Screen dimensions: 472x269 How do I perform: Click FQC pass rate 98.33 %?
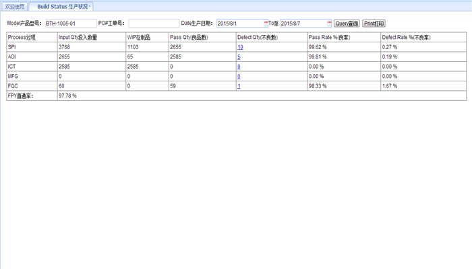pyautogui.click(x=318, y=86)
